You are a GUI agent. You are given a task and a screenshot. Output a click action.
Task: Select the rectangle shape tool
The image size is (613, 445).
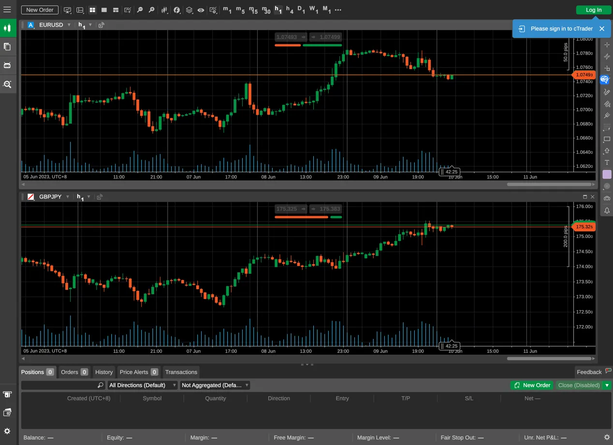click(x=607, y=139)
